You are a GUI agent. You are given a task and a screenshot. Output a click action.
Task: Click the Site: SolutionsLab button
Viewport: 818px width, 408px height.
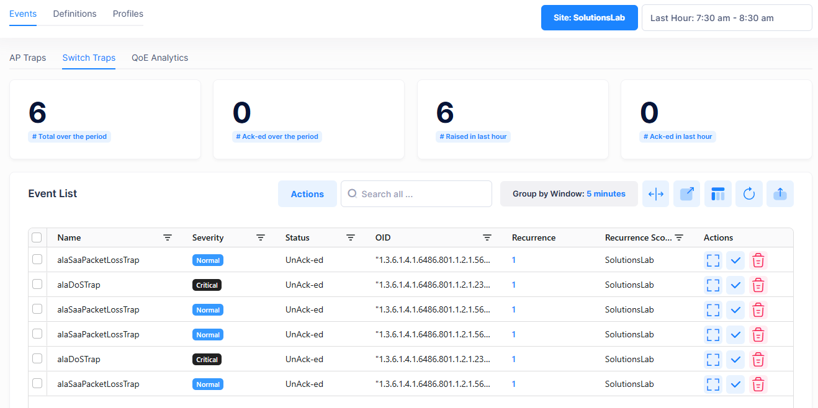coord(589,18)
